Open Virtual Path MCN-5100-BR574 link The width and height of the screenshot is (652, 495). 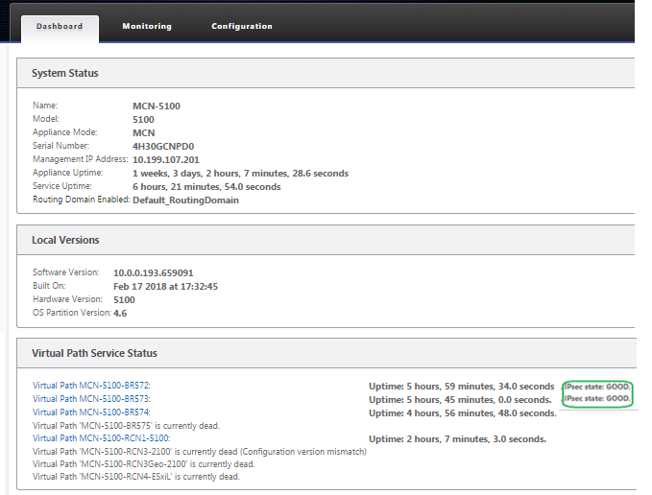coord(91,412)
